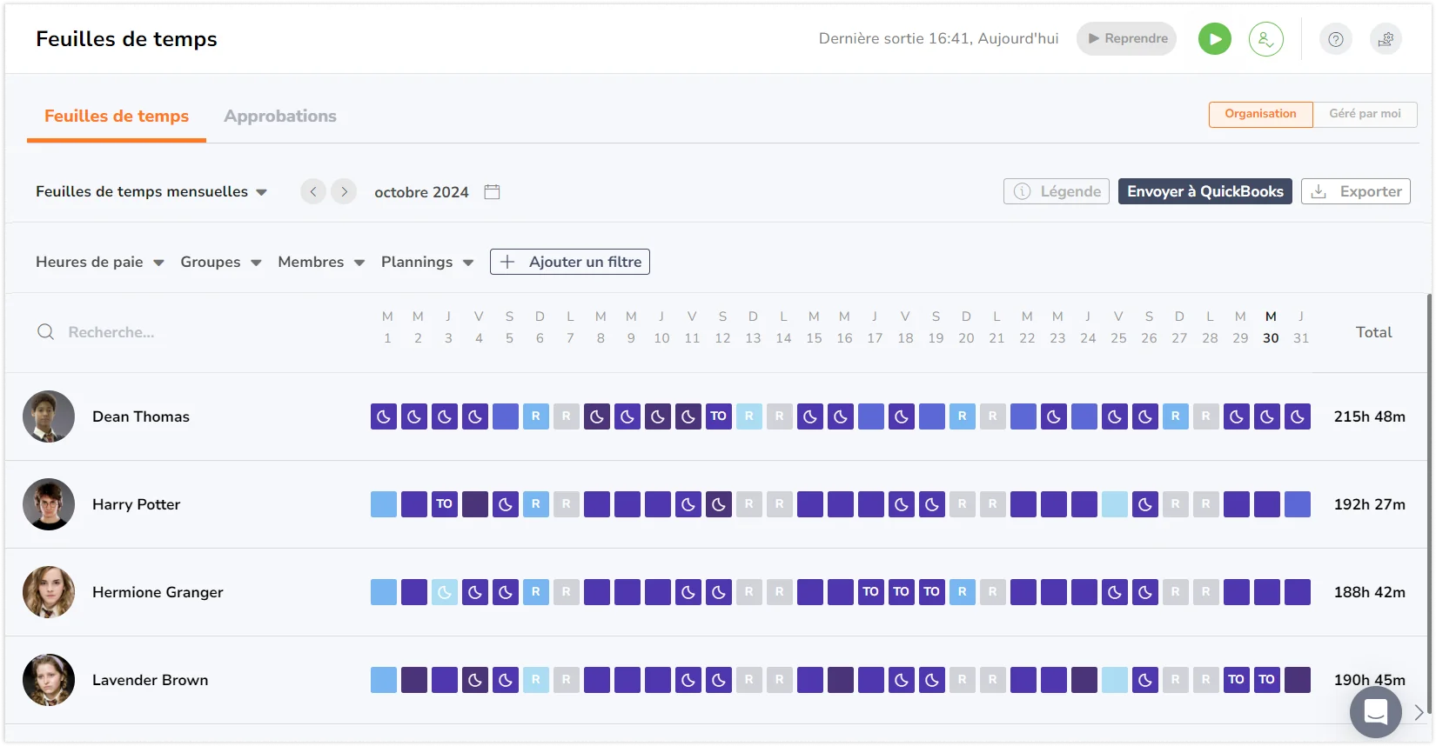Image resolution: width=1436 pixels, height=746 pixels.
Task: Click the Reprendre button
Action: point(1126,39)
